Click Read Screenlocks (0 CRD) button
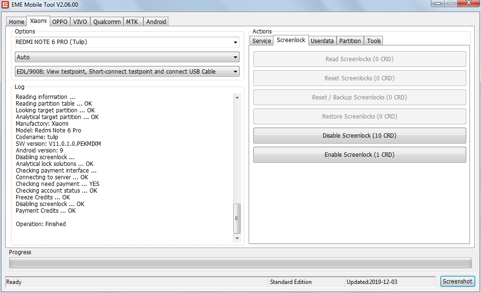Image resolution: width=481 pixels, height=293 pixels. click(360, 59)
